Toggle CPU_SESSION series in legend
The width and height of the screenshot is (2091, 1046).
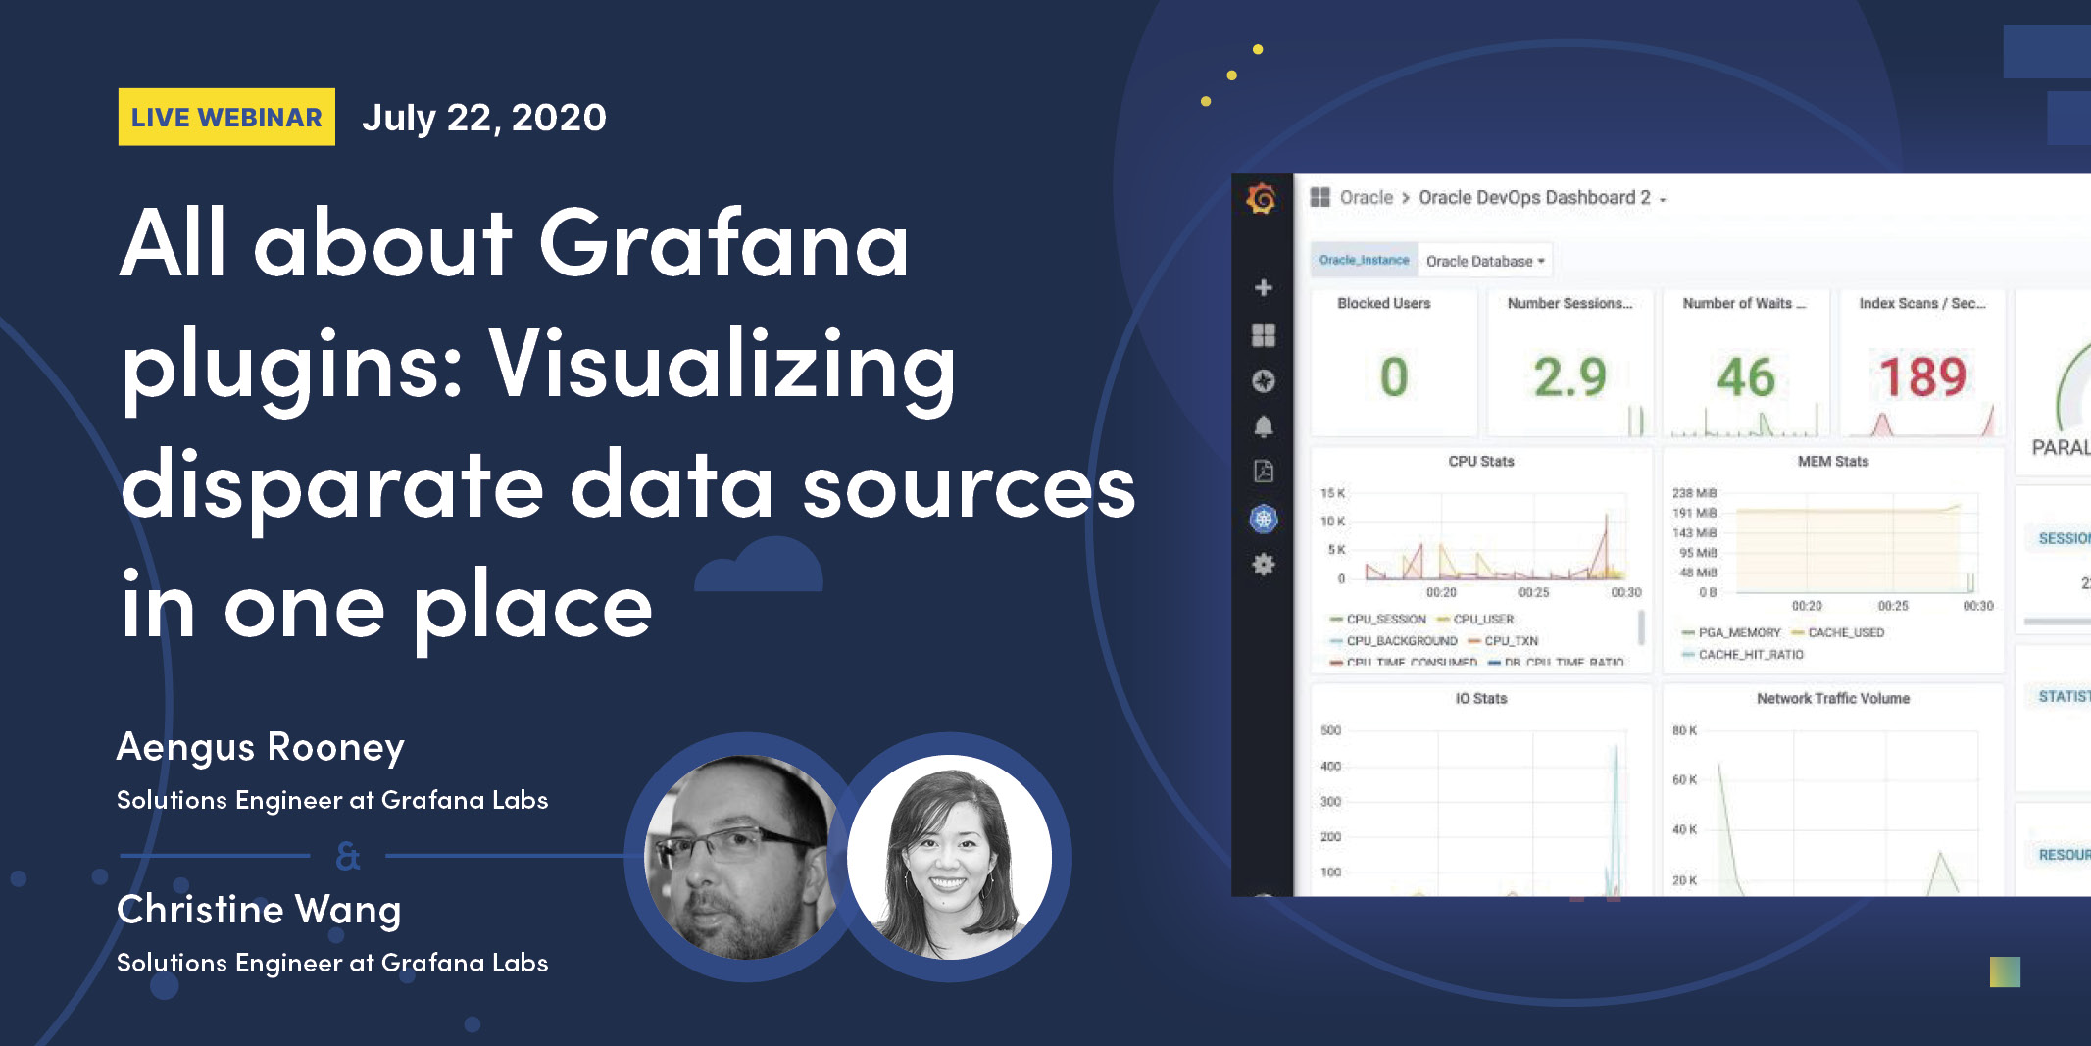click(1377, 619)
